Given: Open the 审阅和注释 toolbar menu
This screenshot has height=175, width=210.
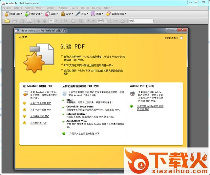Looking at the screenshot, I should click(116, 14).
